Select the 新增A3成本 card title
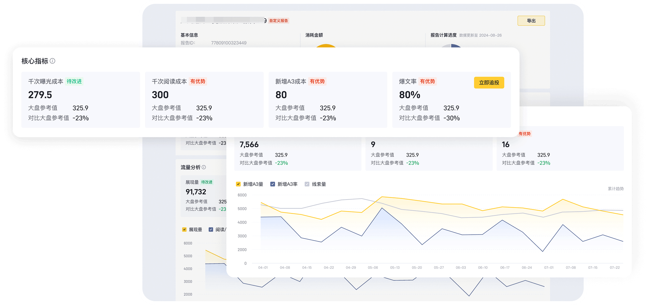Screen dimensions: 651x305 291,81
